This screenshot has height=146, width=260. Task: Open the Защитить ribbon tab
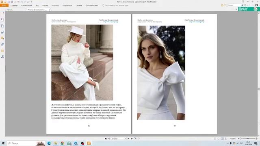click(55, 5)
